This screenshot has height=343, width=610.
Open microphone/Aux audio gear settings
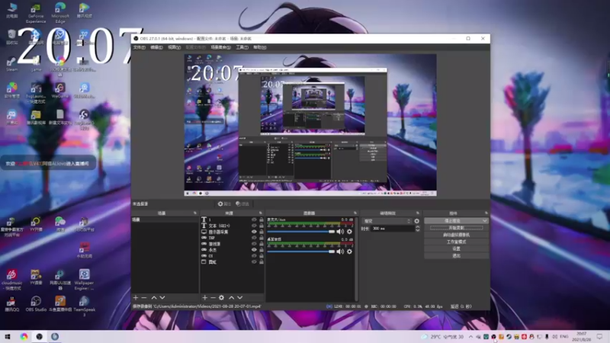coord(349,232)
